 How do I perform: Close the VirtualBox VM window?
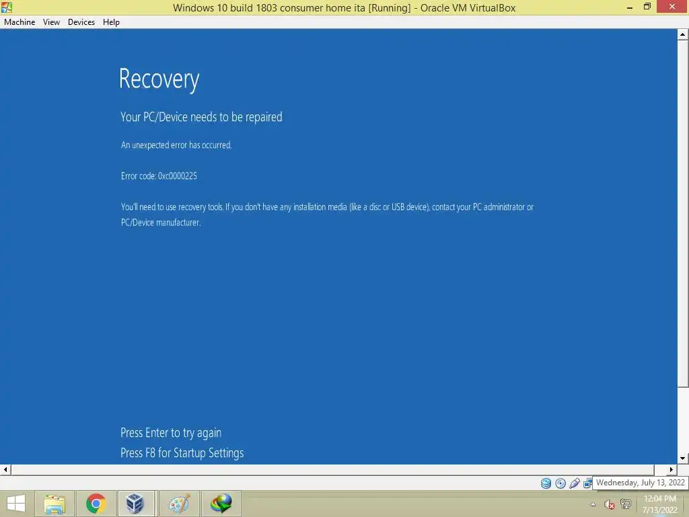672,7
